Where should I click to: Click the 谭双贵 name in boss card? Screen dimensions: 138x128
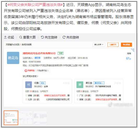click(x=89, y=83)
